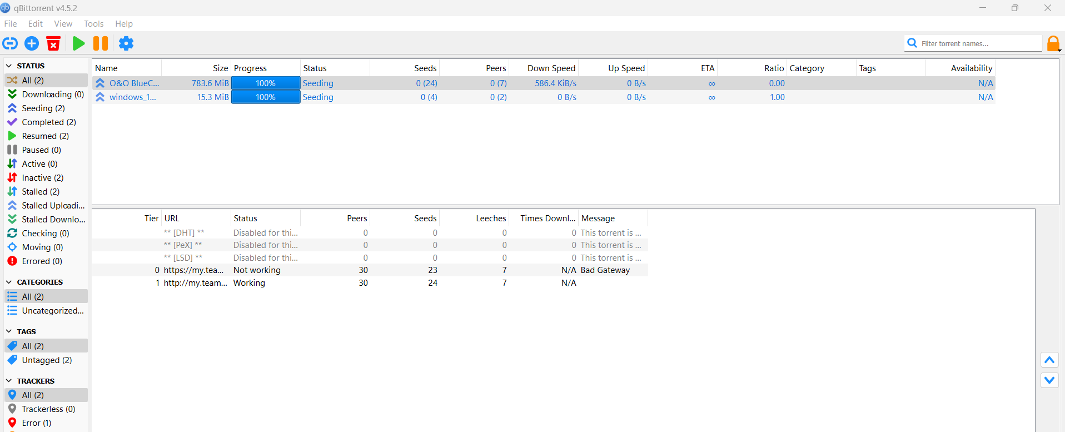This screenshot has height=432, width=1065.
Task: Sort torrents by Progress column header
Action: [x=266, y=68]
